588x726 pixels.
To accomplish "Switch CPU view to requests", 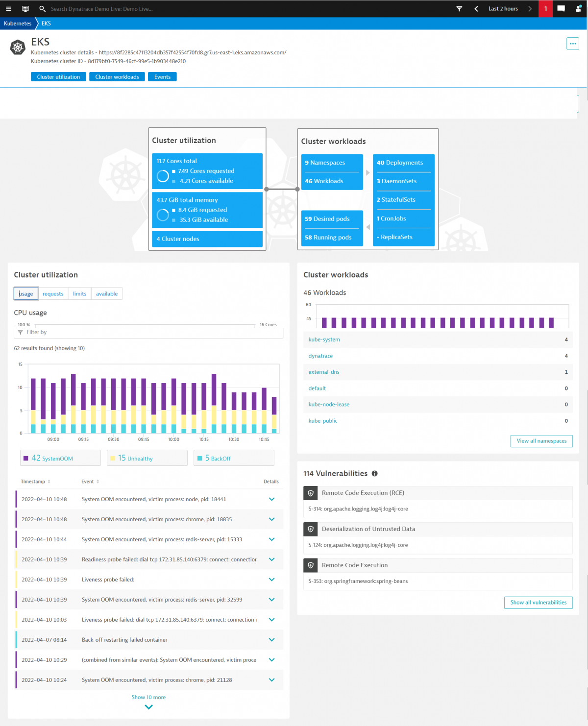I will (x=53, y=293).
